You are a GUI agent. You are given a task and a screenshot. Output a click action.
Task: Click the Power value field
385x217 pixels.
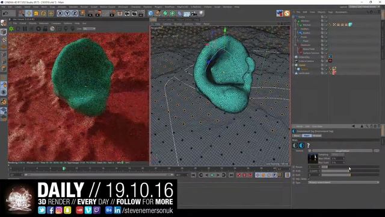point(314,167)
